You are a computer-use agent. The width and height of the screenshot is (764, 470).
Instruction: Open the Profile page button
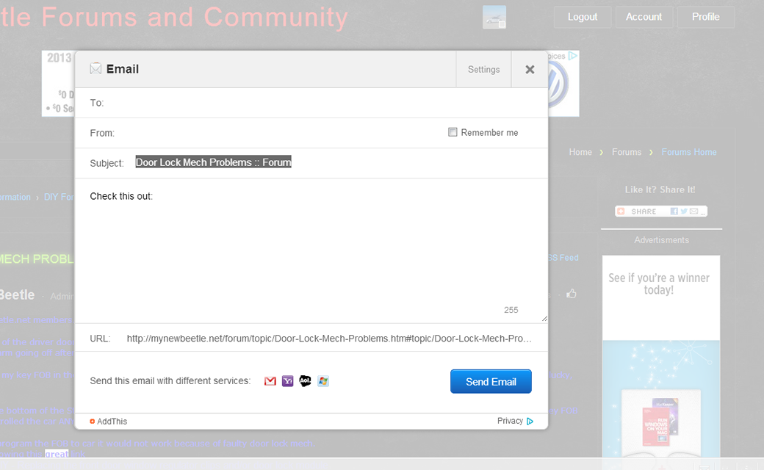point(705,17)
